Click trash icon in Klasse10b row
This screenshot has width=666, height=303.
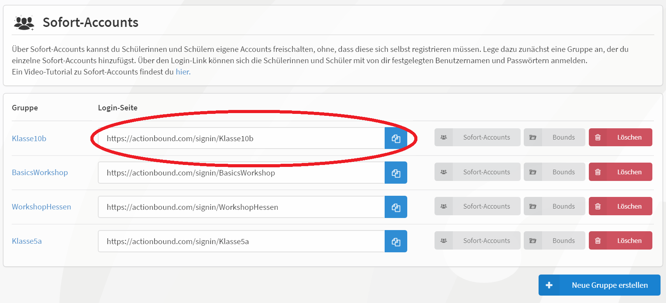point(598,137)
